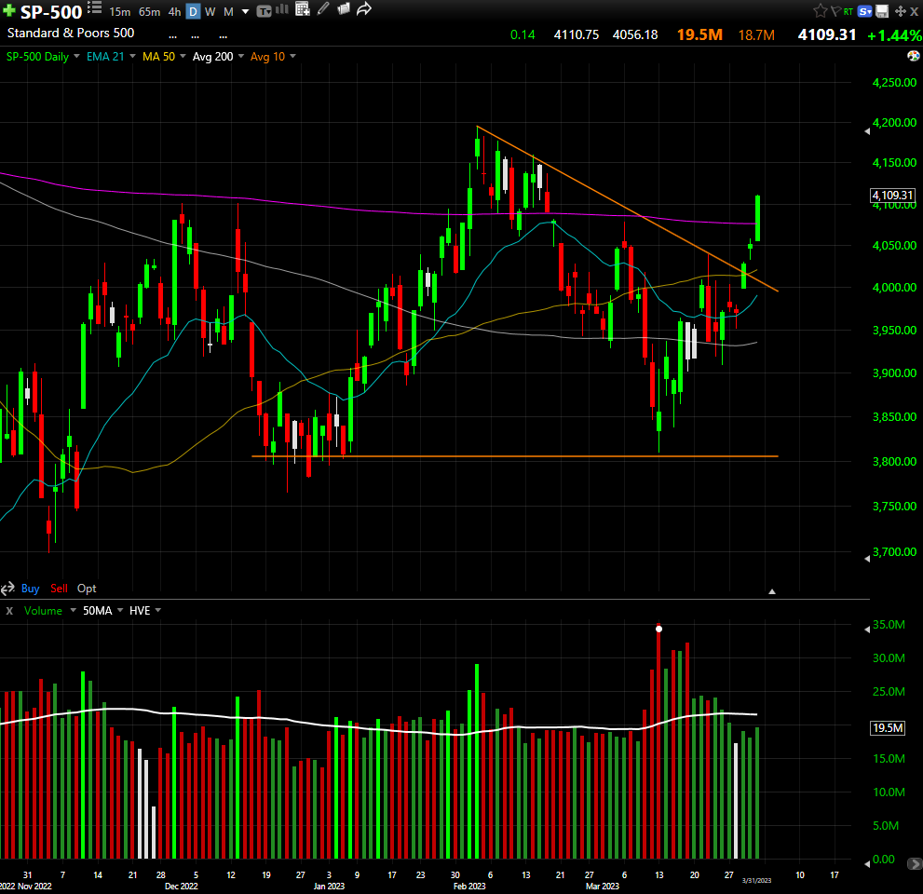923x894 pixels.
Task: Click the add calendar grid icon
Action: point(303,8)
